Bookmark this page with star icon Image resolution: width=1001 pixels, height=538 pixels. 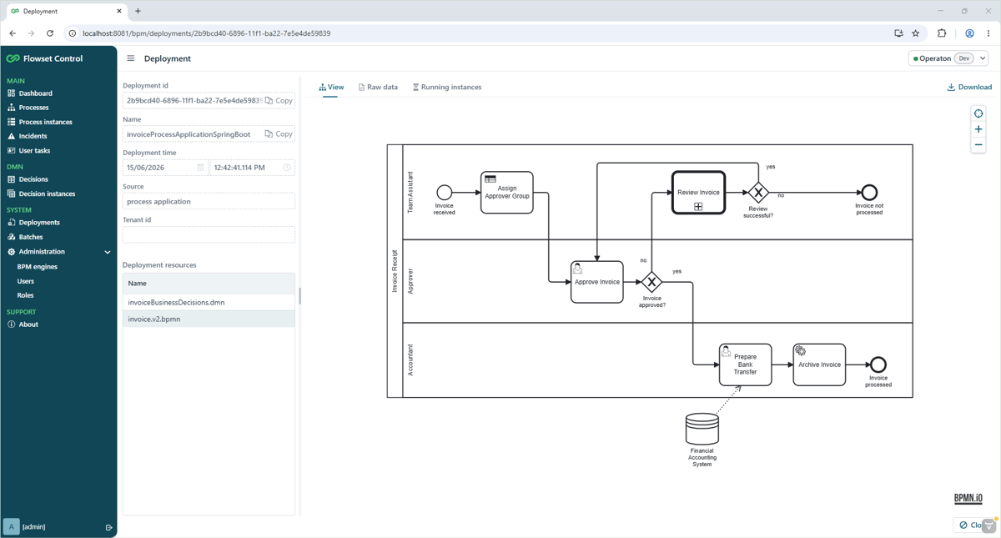(x=916, y=33)
